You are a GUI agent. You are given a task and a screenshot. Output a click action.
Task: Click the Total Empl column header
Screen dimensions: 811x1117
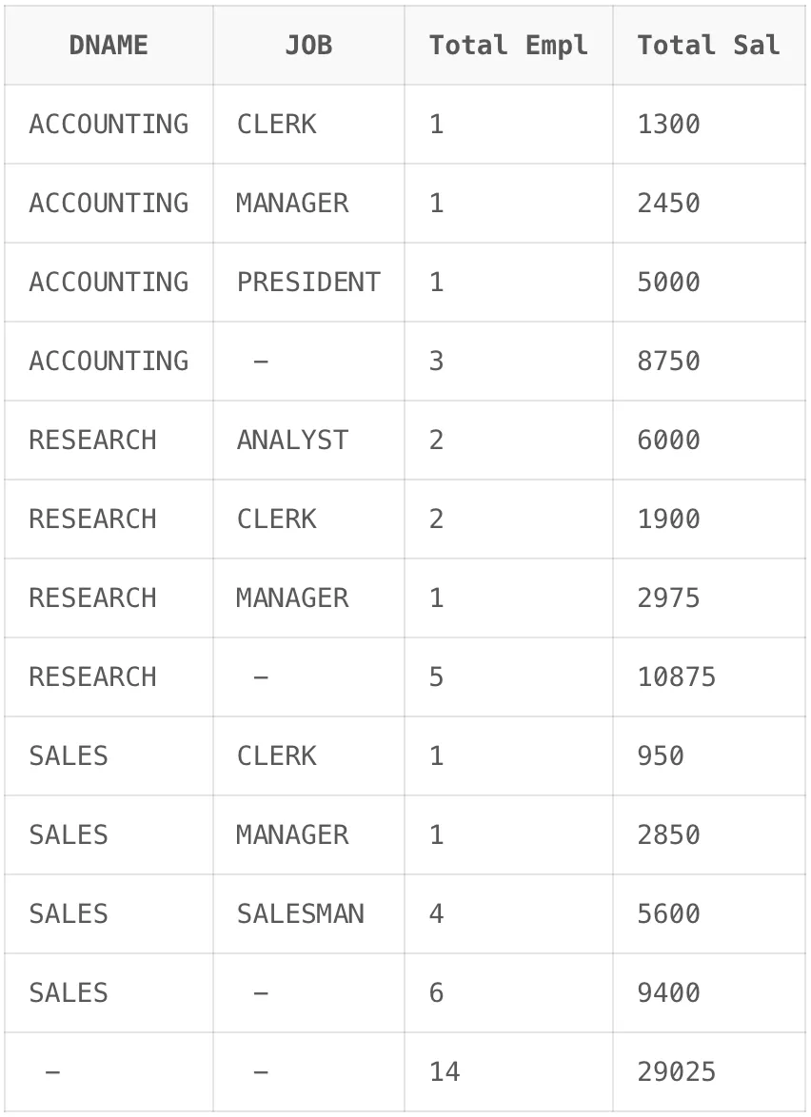(x=509, y=46)
